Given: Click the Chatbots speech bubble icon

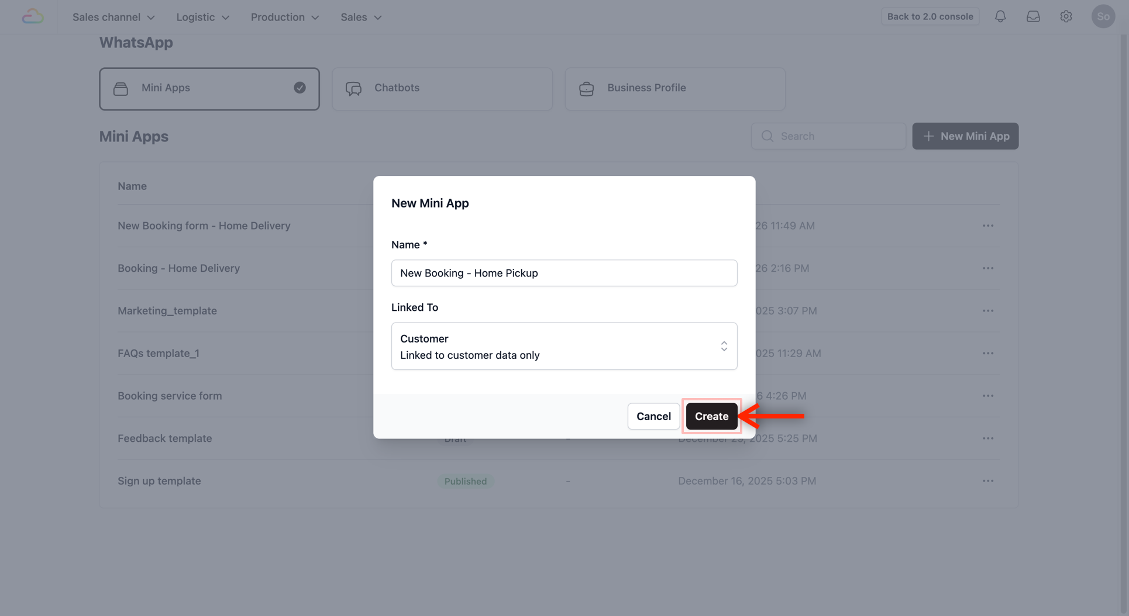Looking at the screenshot, I should [353, 88].
